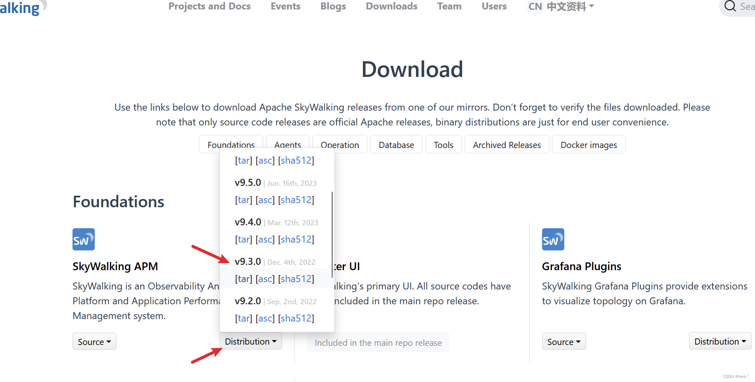Click the dropdown list scrollbar
This screenshot has width=755, height=382.
[x=332, y=234]
